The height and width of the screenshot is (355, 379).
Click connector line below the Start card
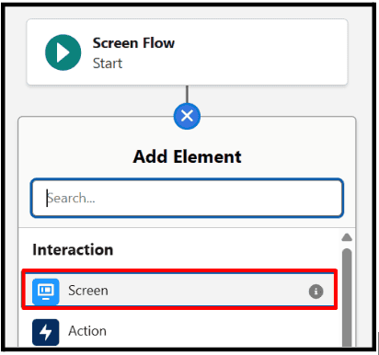187,94
